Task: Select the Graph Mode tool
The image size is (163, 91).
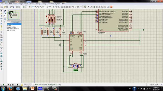Action: 2,35
